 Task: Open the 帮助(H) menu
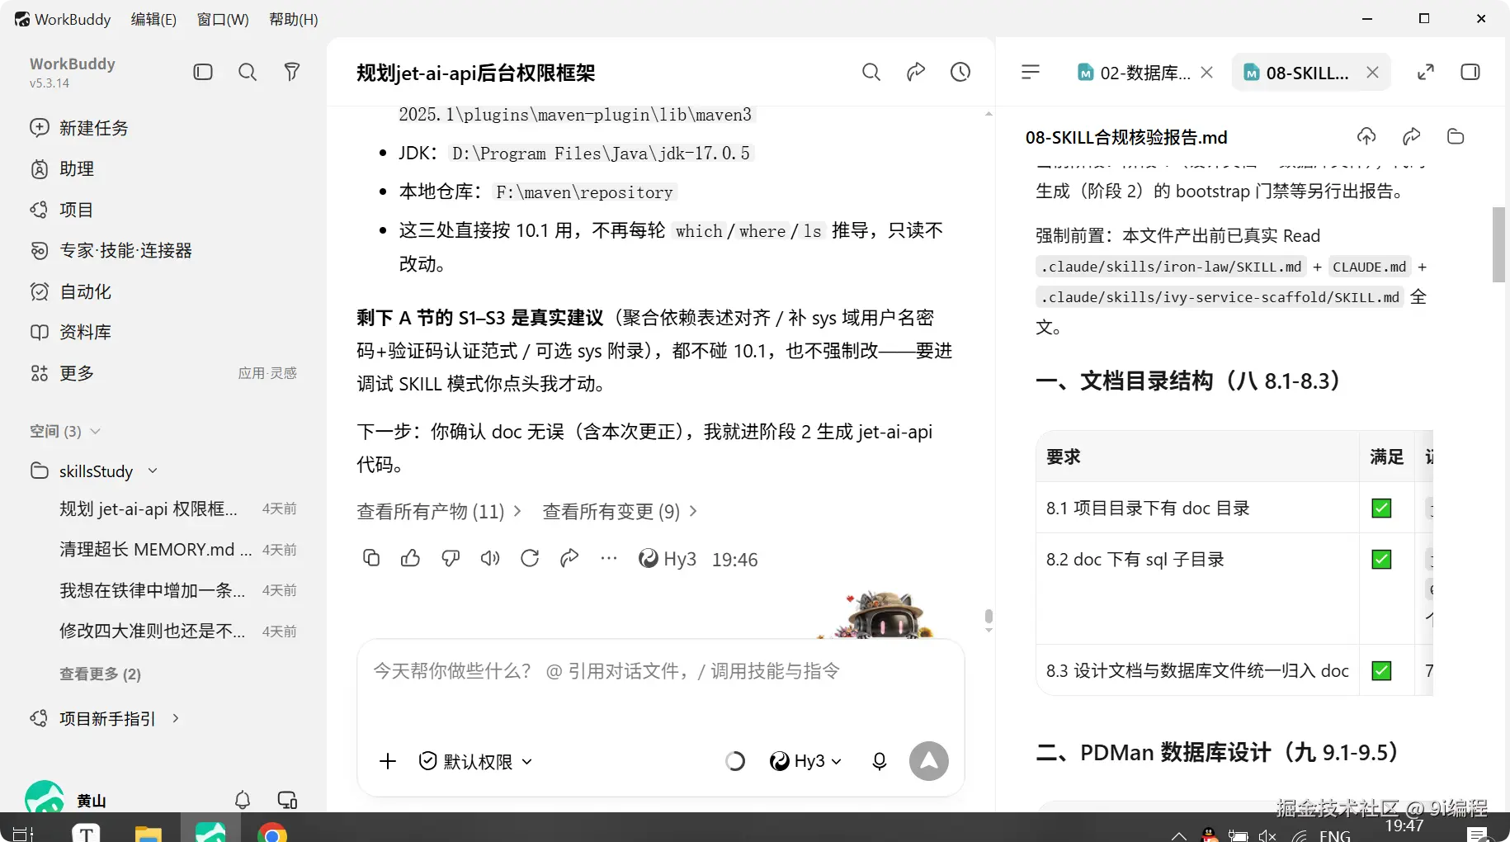click(294, 19)
